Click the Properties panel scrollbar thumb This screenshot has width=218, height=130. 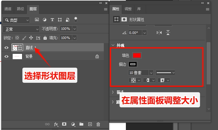click(209, 63)
